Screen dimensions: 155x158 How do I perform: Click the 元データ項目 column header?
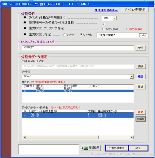pos(76,86)
